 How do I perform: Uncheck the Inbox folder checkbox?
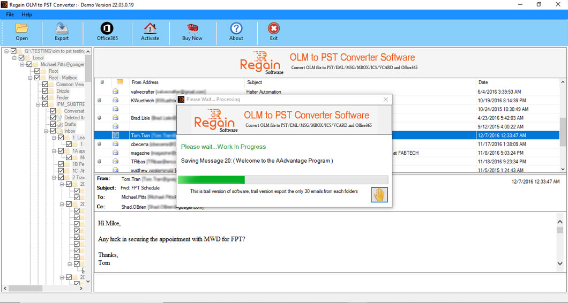(x=53, y=131)
